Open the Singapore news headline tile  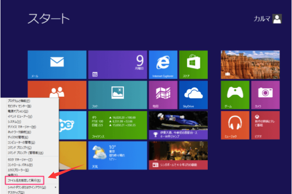(x=178, y=156)
